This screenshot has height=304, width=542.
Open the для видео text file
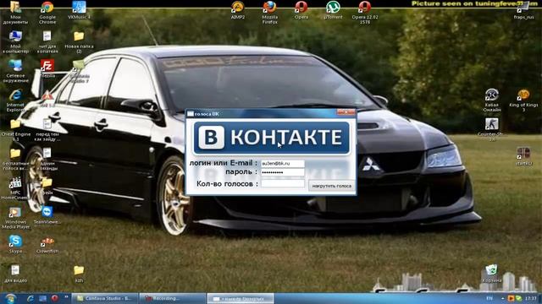click(x=15, y=274)
